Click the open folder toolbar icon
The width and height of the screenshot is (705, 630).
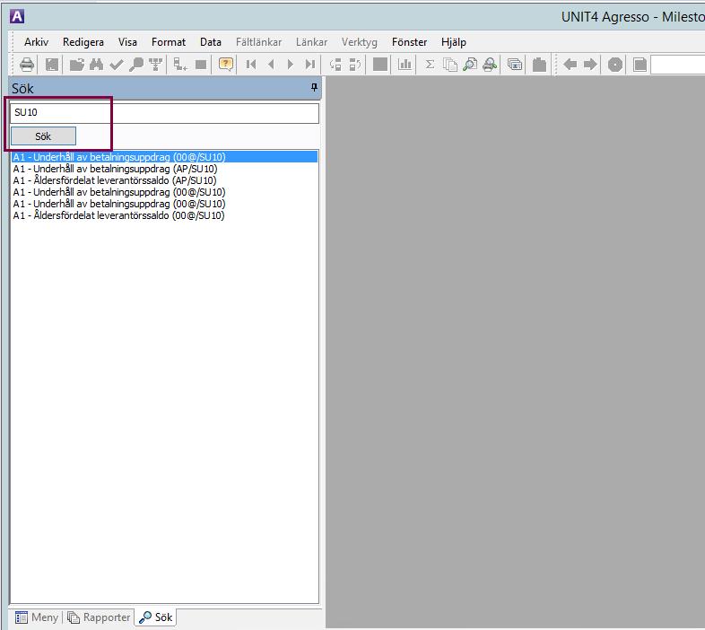click(x=77, y=65)
